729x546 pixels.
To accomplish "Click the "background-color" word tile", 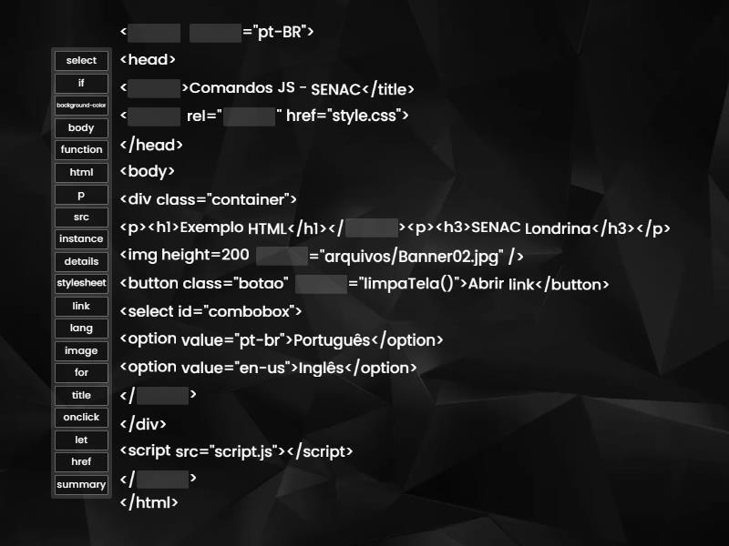I will [80, 106].
